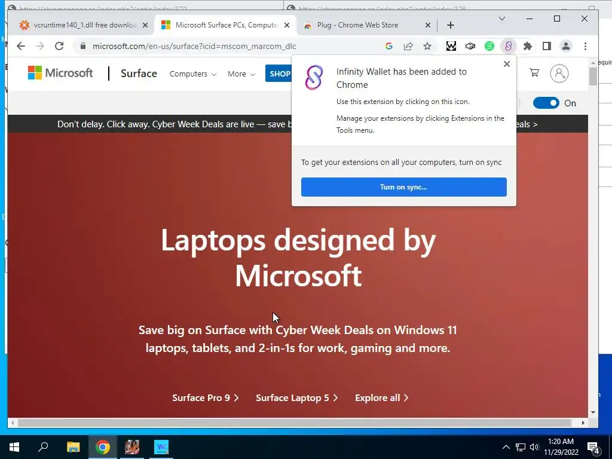Open File Explorer from the taskbar
This screenshot has height=459, width=612.
(x=73, y=447)
